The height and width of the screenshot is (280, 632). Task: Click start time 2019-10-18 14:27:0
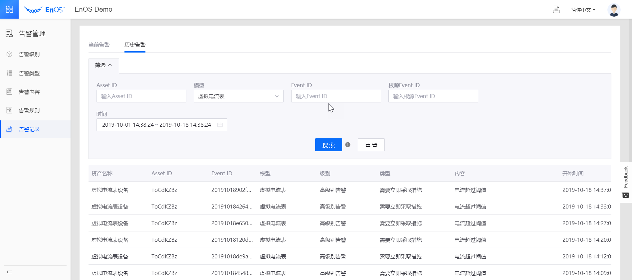[x=587, y=223]
